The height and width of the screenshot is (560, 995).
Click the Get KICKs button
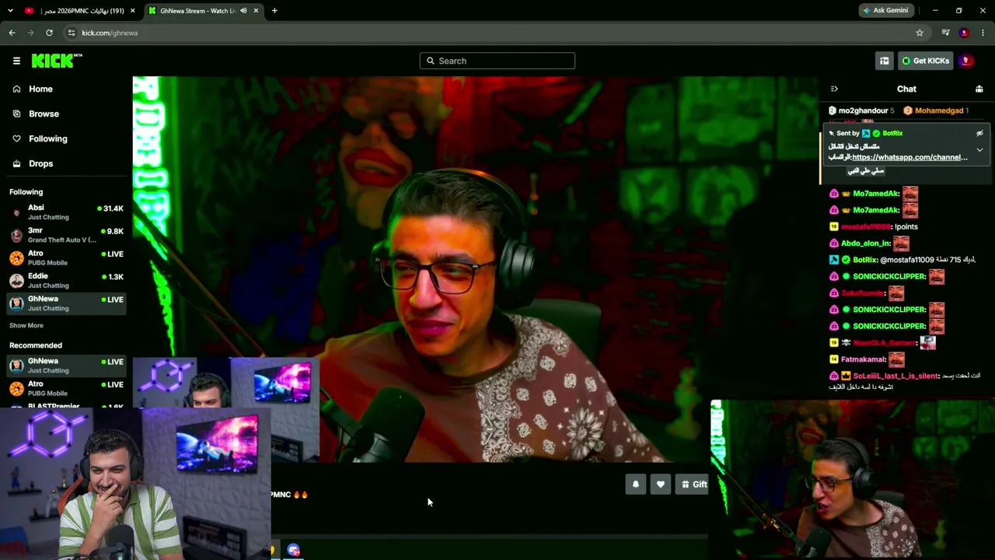[x=925, y=61]
